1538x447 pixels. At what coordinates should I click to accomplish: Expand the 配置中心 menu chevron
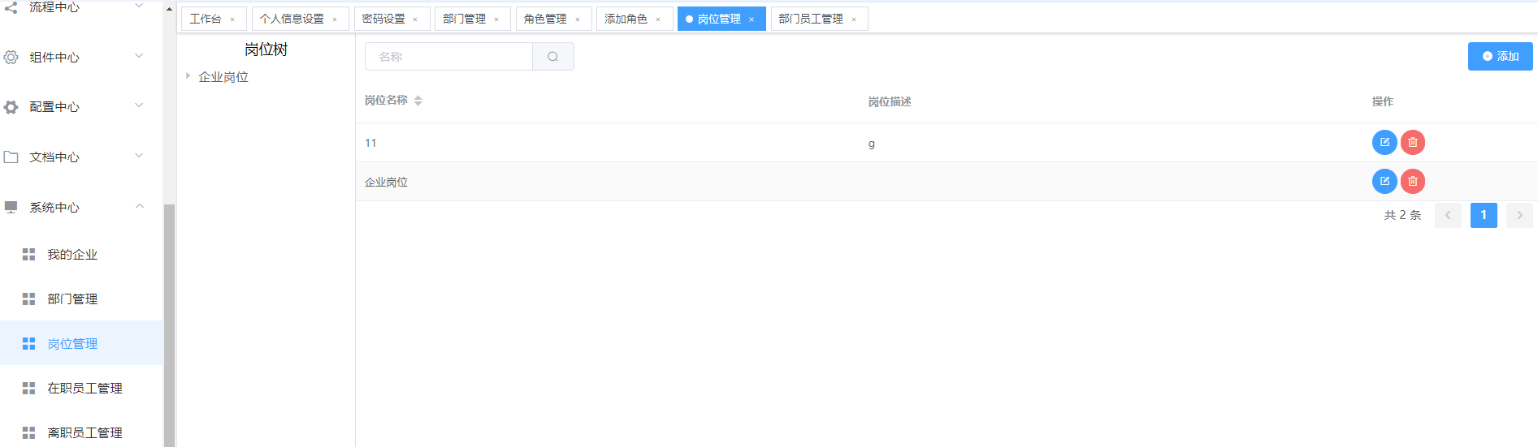click(x=139, y=105)
